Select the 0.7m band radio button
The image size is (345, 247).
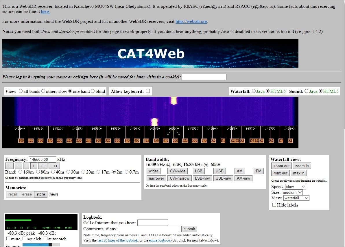[126, 172]
